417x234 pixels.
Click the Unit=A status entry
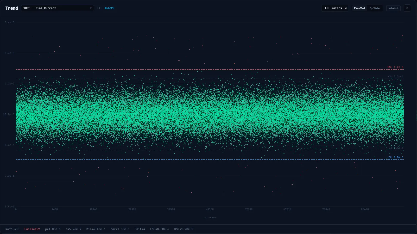(x=140, y=229)
